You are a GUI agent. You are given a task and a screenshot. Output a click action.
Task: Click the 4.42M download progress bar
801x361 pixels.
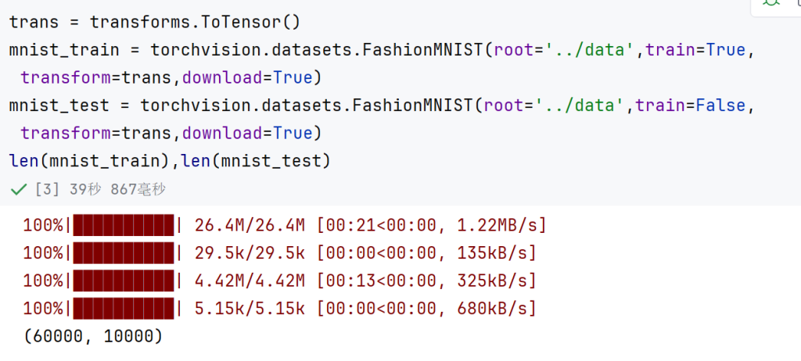point(124,281)
